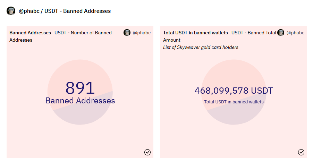313x162 pixels.
Task: Click the checkmark icon in the Total USDT panel
Action: (x=301, y=152)
